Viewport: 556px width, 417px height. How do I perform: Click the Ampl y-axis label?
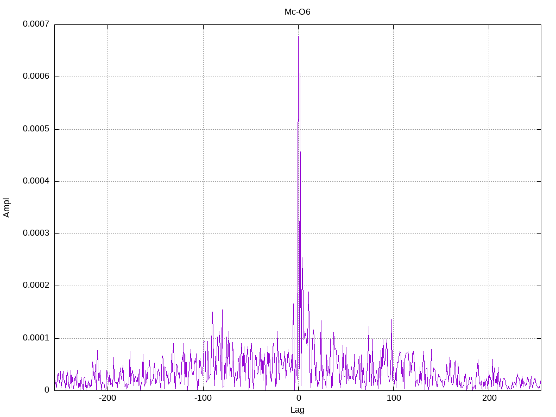tap(7, 208)
